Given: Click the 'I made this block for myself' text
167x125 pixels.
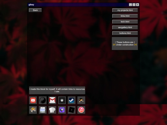Looking at the screenshot, I should [57, 90].
